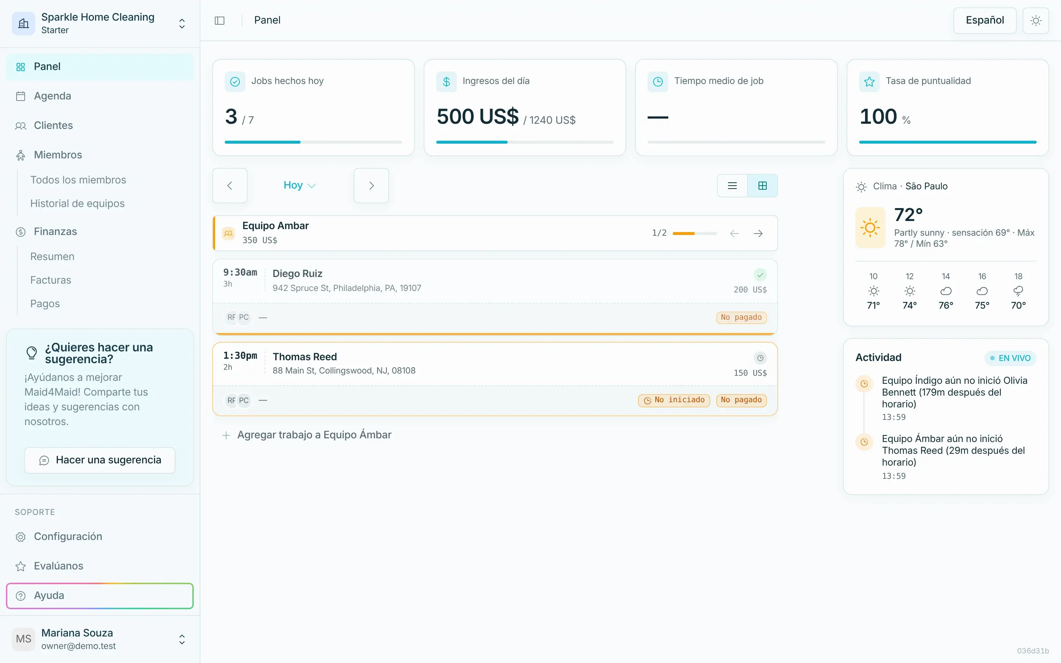The width and height of the screenshot is (1061, 663).
Task: Go to the previous day arrow
Action: coord(230,186)
